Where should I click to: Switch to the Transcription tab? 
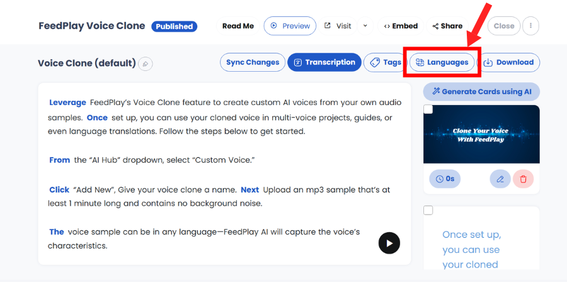[324, 62]
